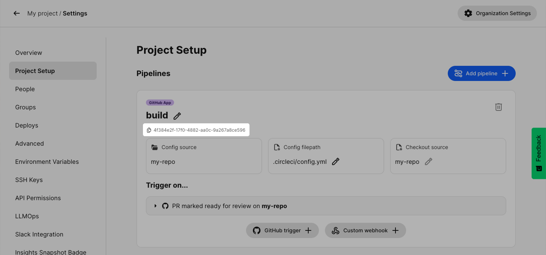This screenshot has height=255, width=546.
Task: Open the Slack Integration section
Action: [39, 234]
